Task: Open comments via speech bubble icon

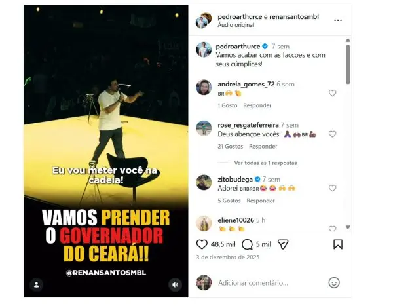Action: [247, 244]
